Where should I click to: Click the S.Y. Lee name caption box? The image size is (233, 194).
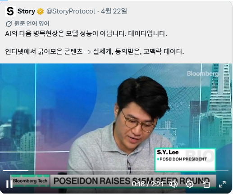pyautogui.click(x=185, y=159)
